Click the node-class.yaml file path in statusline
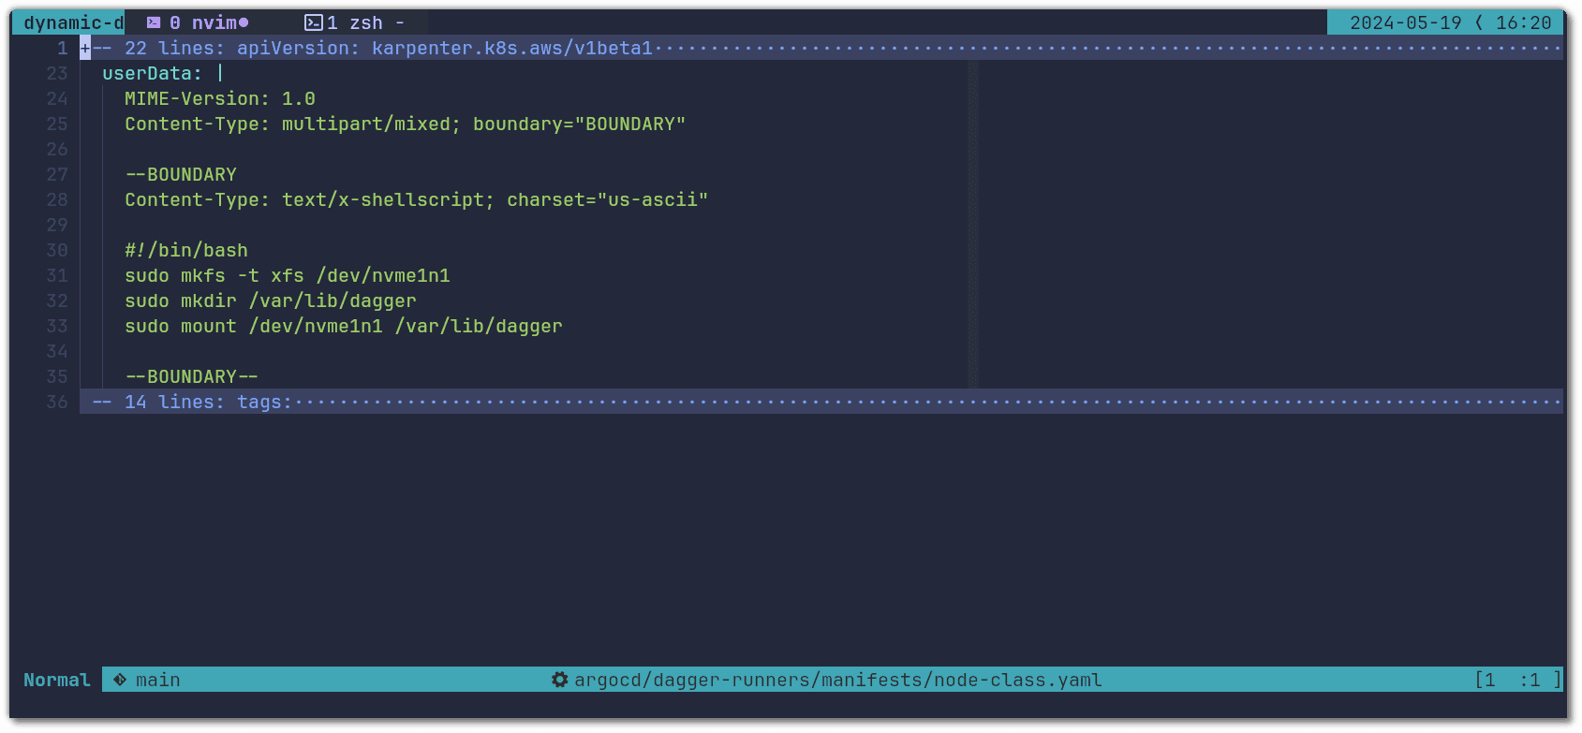Image resolution: width=1582 pixels, height=733 pixels. [837, 680]
